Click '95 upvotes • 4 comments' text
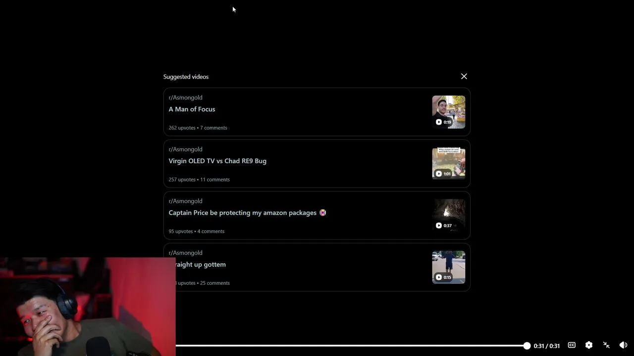The height and width of the screenshot is (356, 634). point(196,231)
